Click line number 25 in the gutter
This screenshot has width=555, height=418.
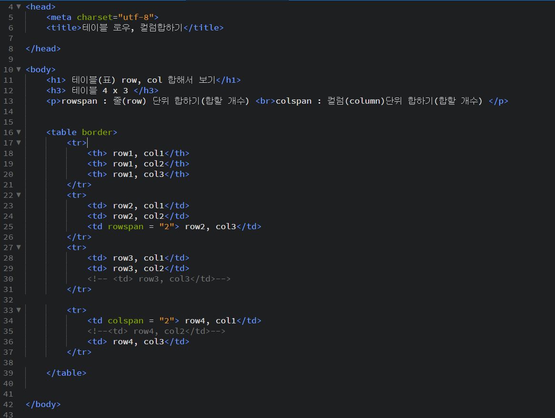pos(8,226)
